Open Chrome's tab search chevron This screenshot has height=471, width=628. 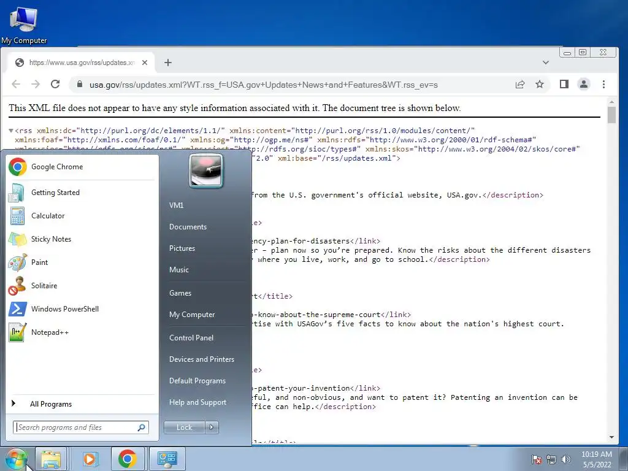click(545, 63)
